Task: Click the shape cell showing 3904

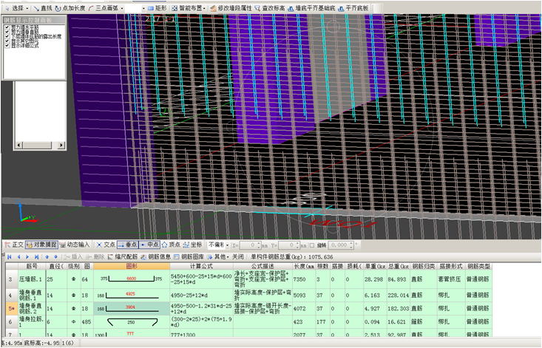Action: [132, 308]
